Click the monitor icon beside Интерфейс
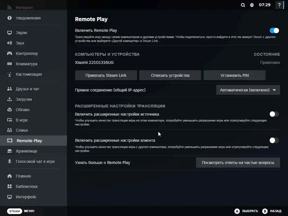Screen dimensions: 288x216 [10, 197]
